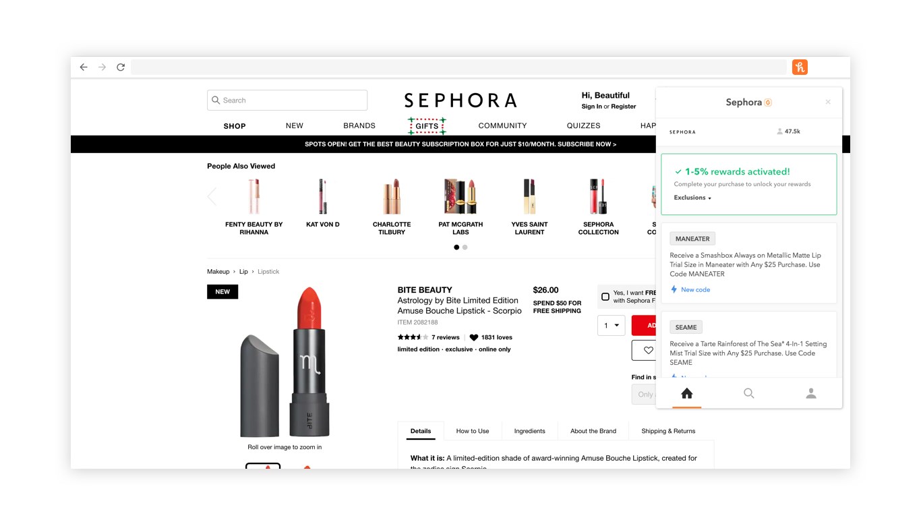Select the Pat McGrath Labs product thumbnail

(460, 207)
